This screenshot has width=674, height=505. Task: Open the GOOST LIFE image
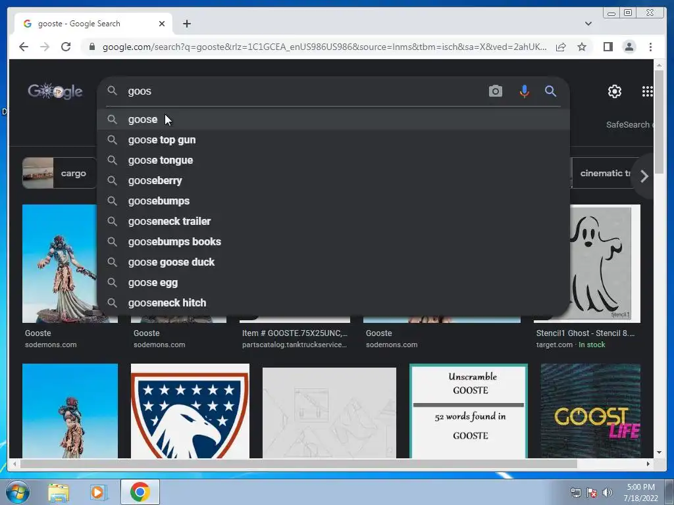point(590,411)
